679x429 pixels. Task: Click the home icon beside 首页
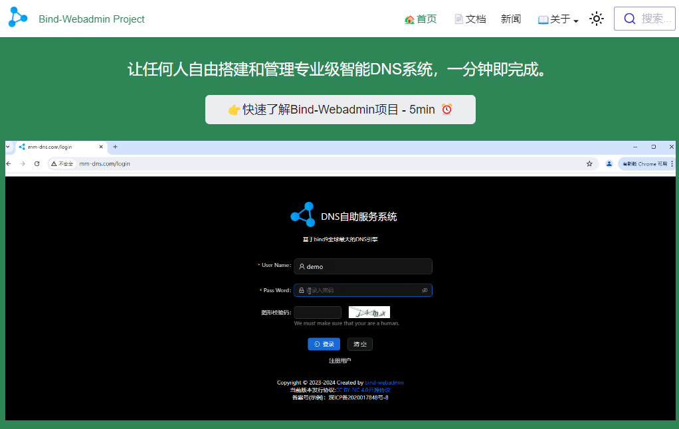pyautogui.click(x=409, y=19)
